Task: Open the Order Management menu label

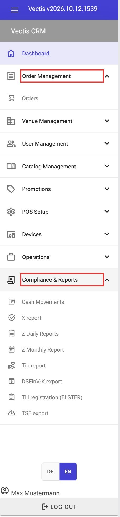Action: tap(46, 76)
